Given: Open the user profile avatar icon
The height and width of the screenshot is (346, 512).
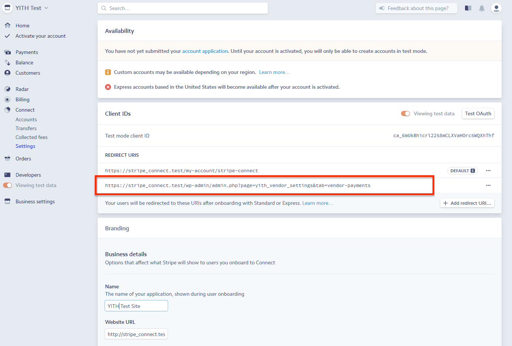Looking at the screenshot, I should point(496,8).
